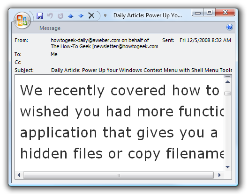The width and height of the screenshot is (248, 194).
Task: Delete the message using the X icon
Action: (91, 15)
